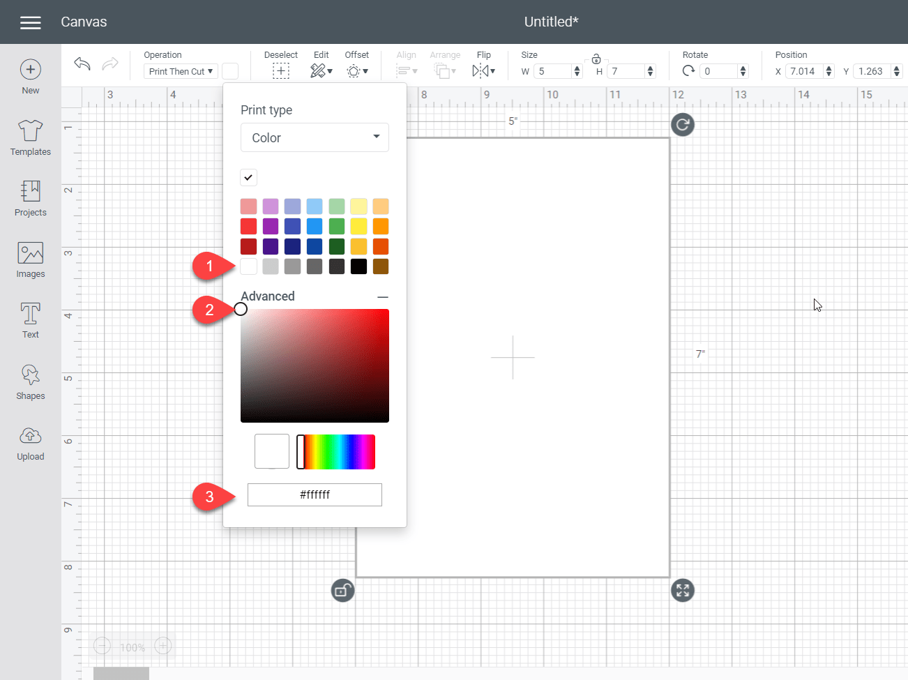Screen dimensions: 908x680
Task: Select the white color swatch
Action: coord(249,266)
